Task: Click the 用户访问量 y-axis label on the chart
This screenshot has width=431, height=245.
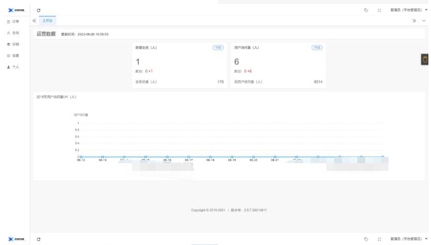Action: [x=81, y=115]
